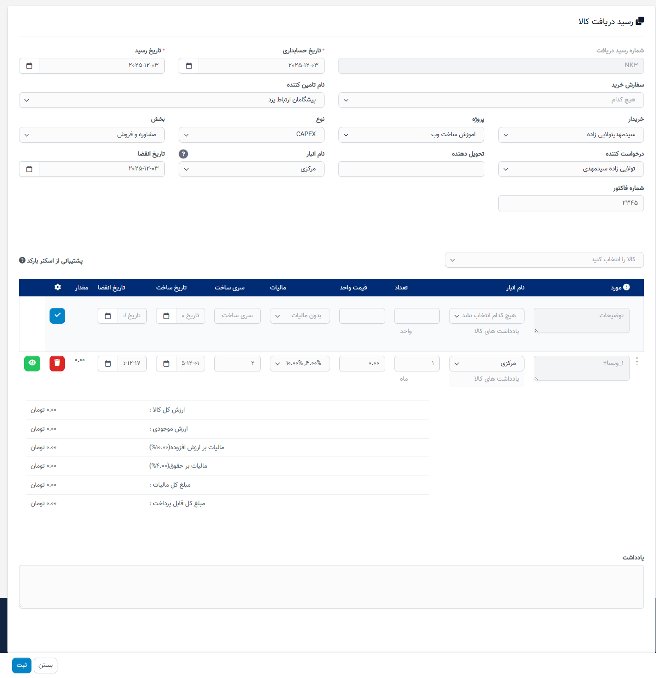Click شماره رسید دریافت field NK3
656x678 pixels.
click(491, 66)
